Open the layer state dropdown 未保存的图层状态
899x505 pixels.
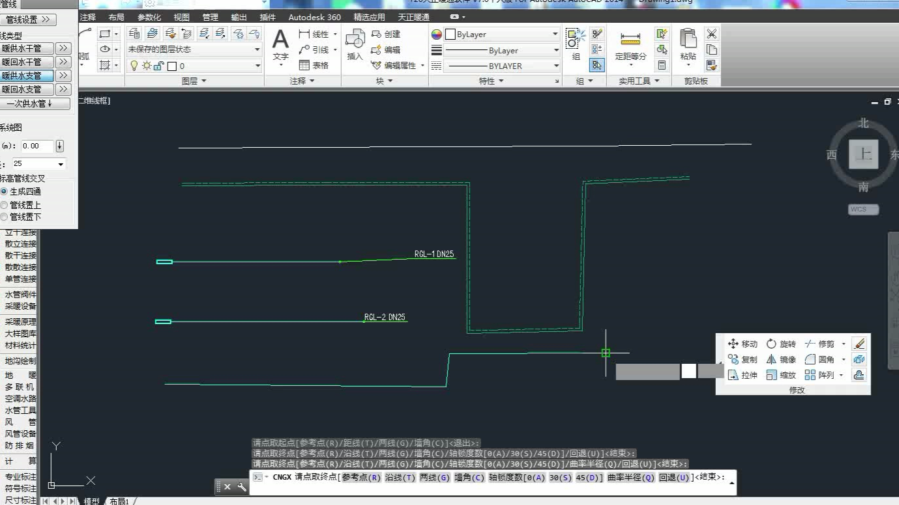194,49
